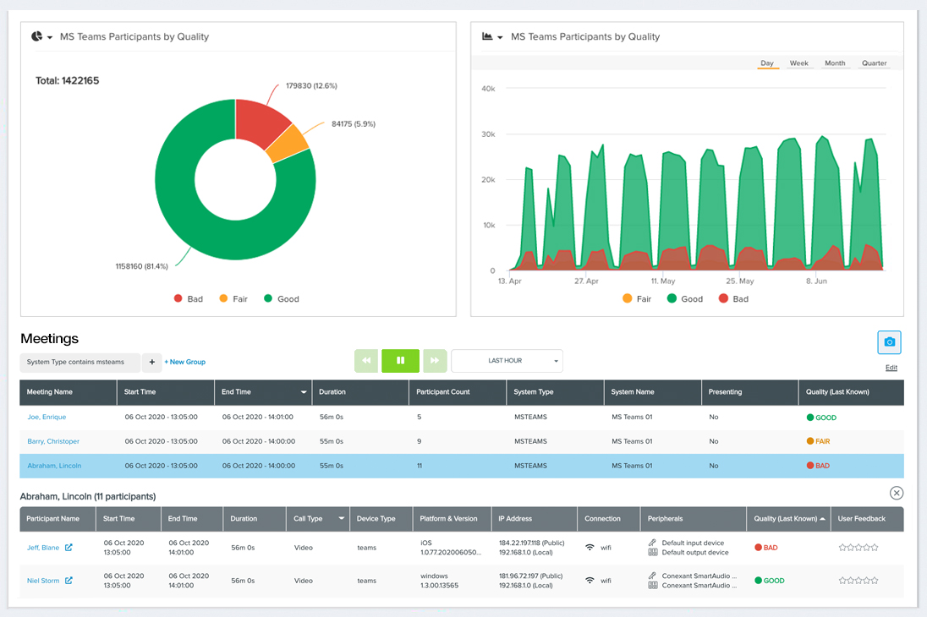
Task: Switch the chart to Month view
Action: 835,63
